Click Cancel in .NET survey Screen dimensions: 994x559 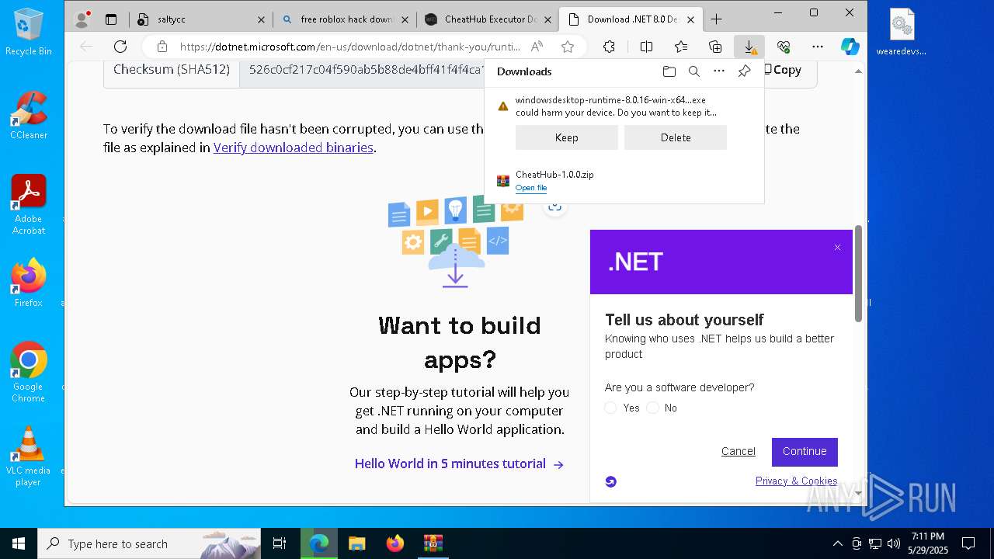(x=738, y=451)
